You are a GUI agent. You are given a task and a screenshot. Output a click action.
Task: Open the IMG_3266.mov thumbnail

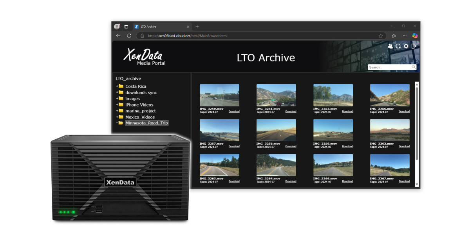pos(333,165)
